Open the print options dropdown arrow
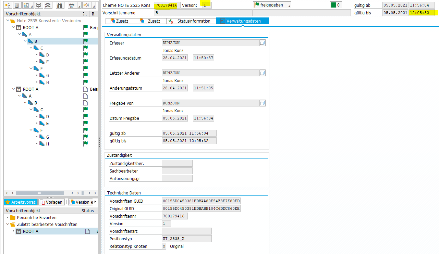The height and width of the screenshot is (254, 439). [78, 6]
